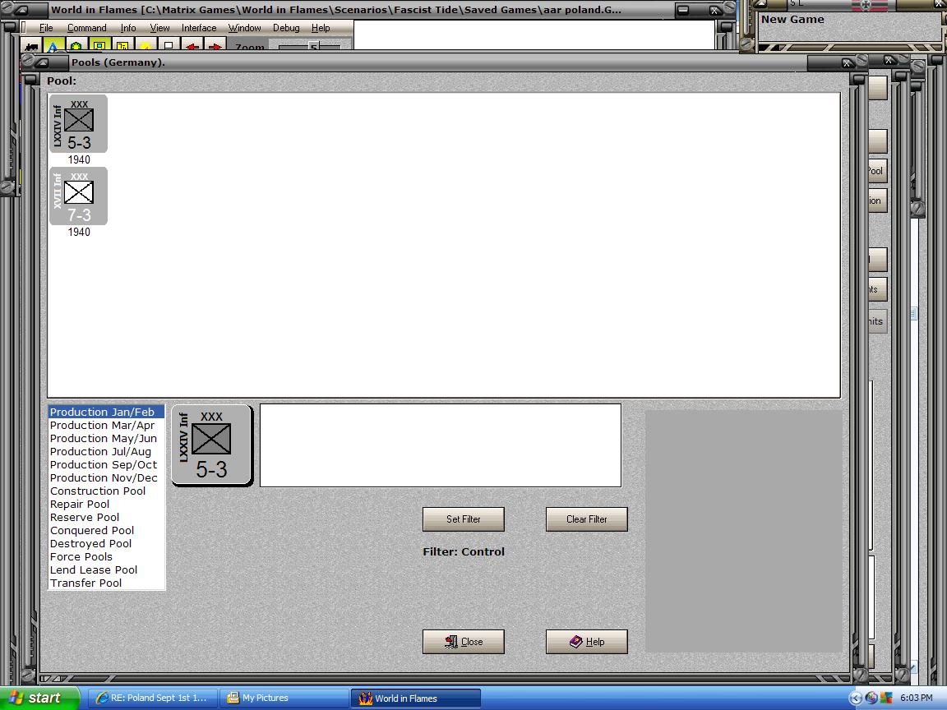Open the Interface menu
The height and width of the screenshot is (710, 947).
coord(199,28)
